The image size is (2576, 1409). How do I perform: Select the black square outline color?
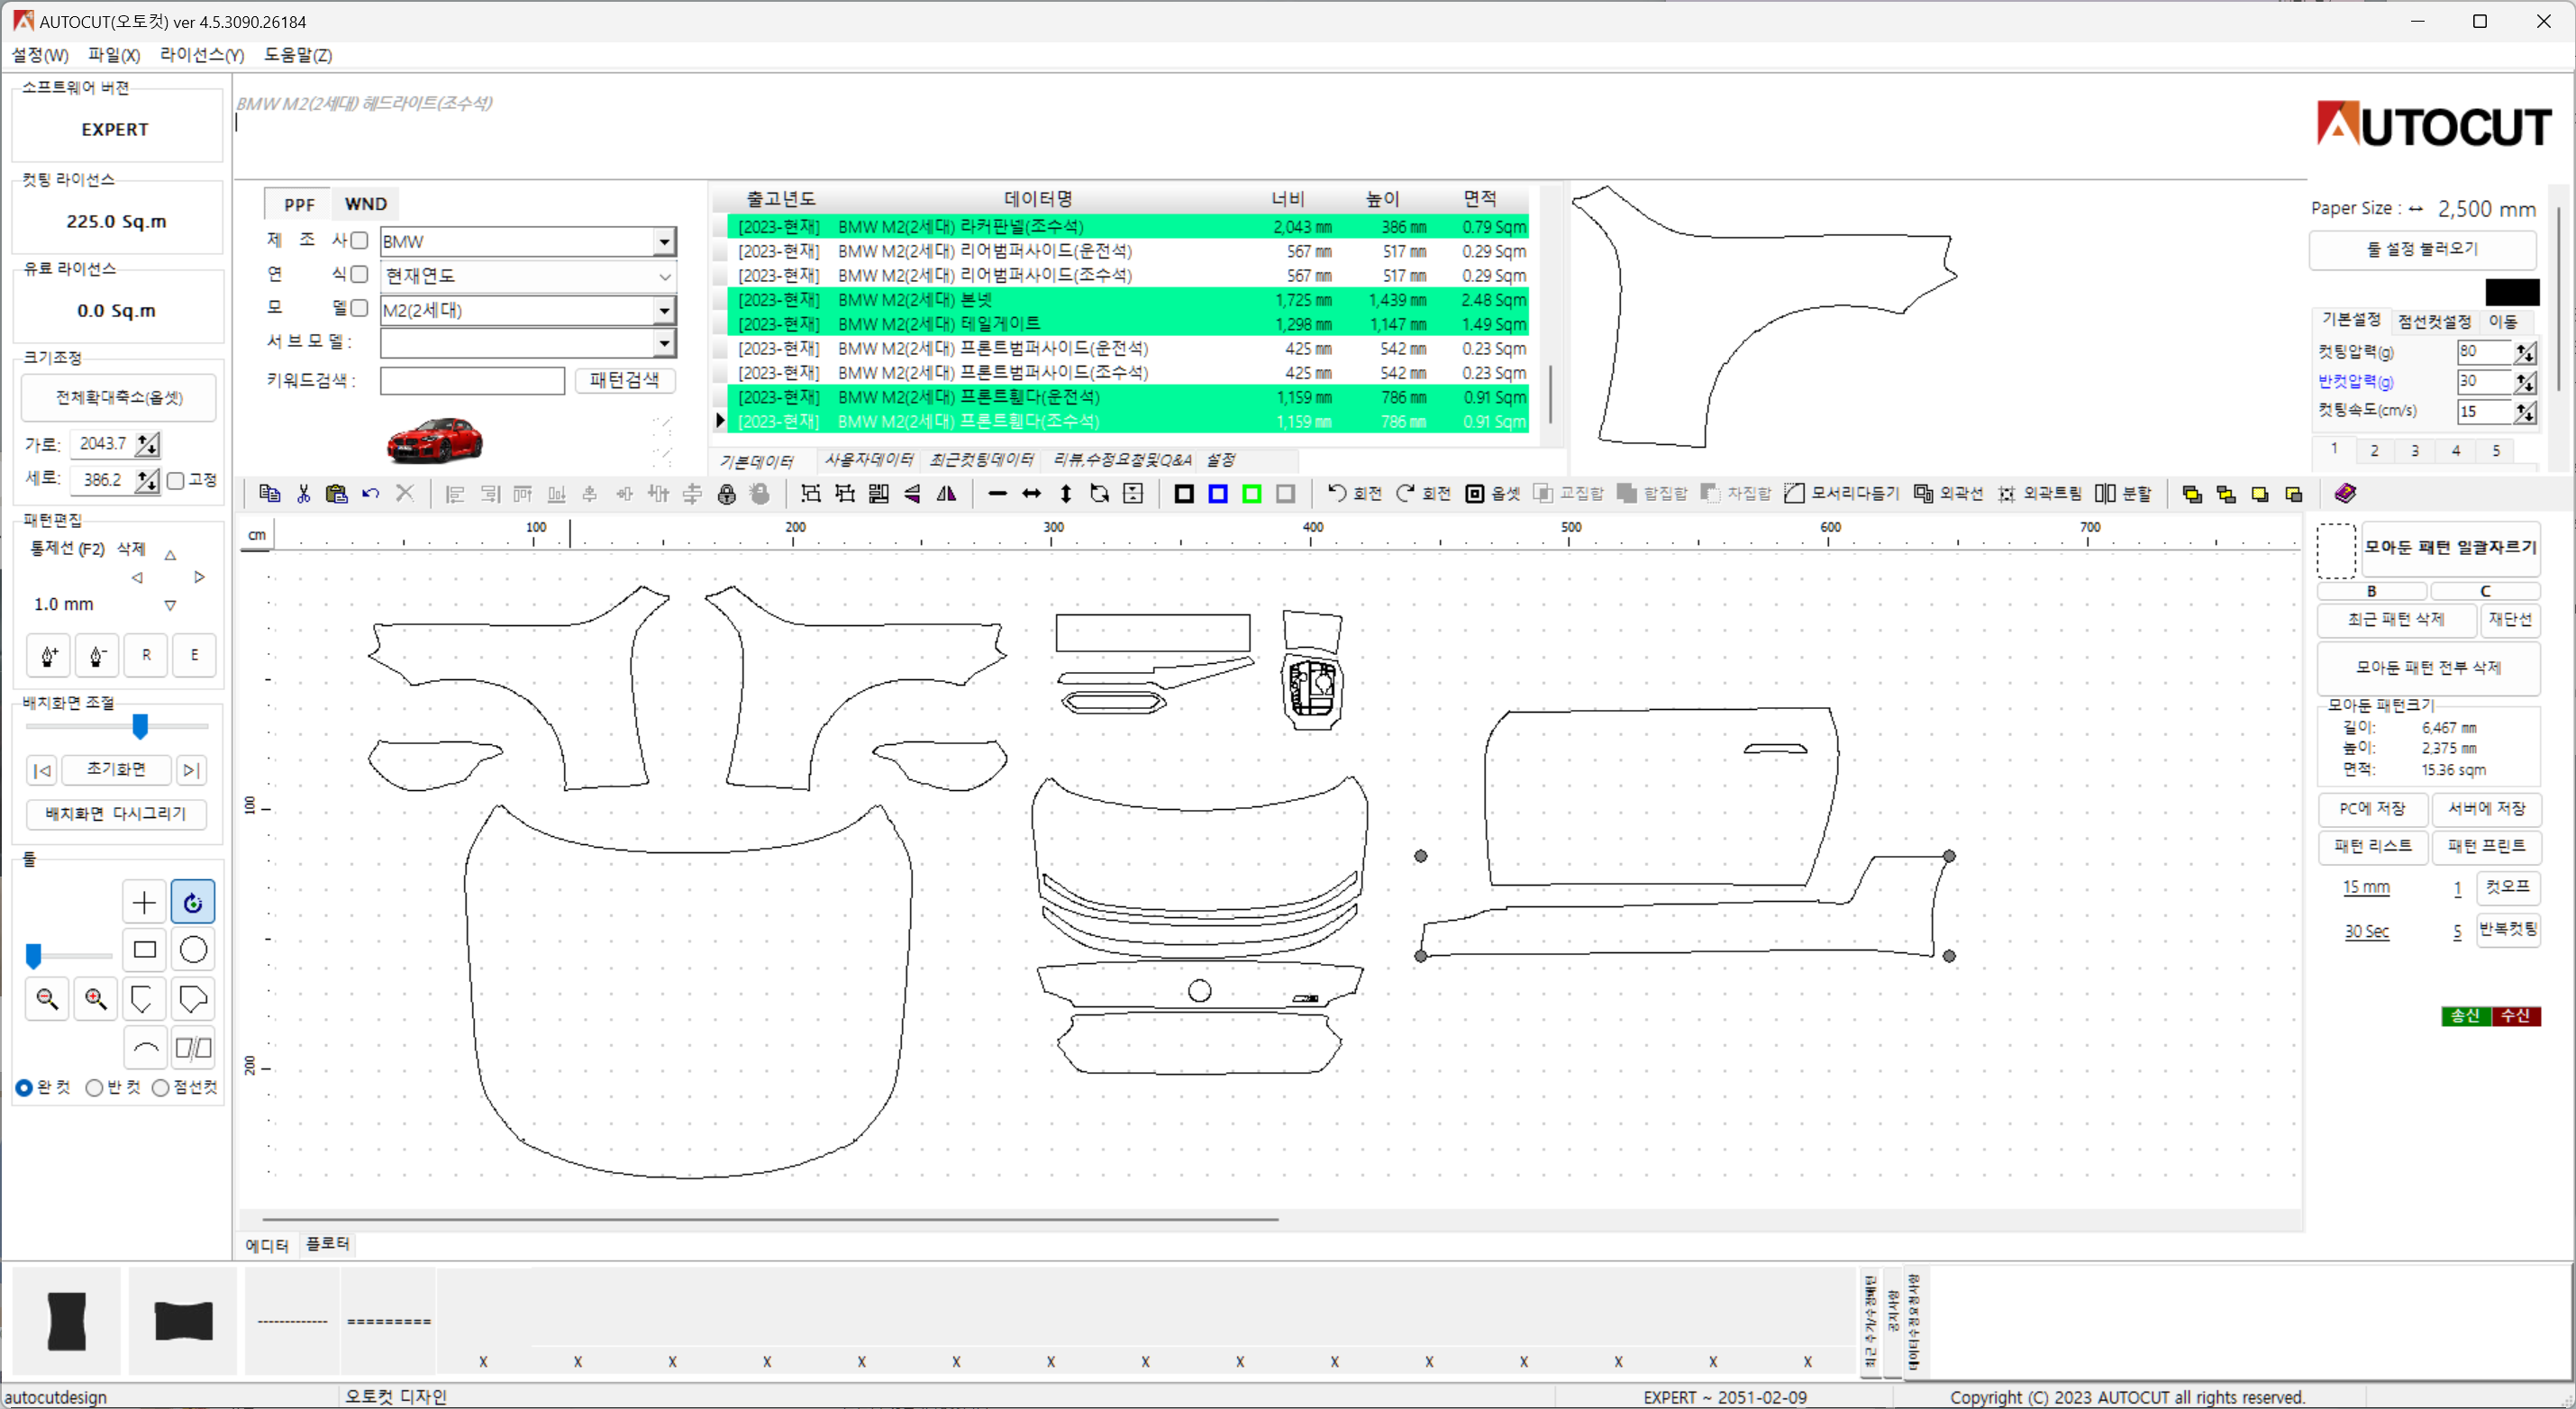pyautogui.click(x=1184, y=493)
